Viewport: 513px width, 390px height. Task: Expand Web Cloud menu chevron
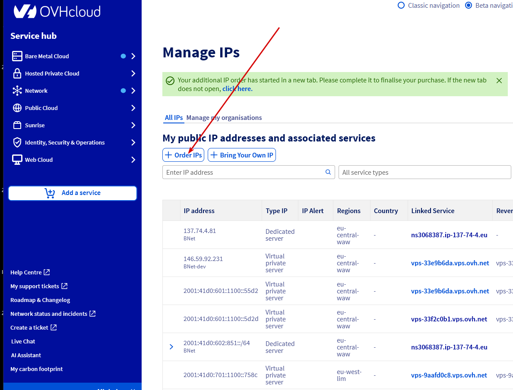[x=133, y=160]
